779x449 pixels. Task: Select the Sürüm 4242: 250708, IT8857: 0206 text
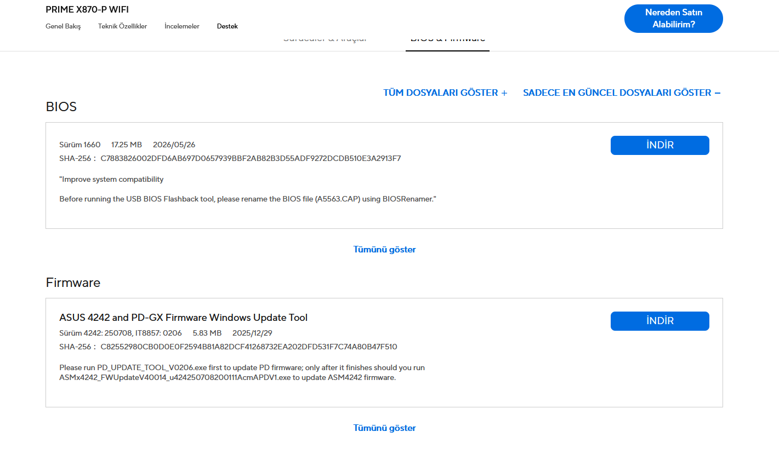121,333
